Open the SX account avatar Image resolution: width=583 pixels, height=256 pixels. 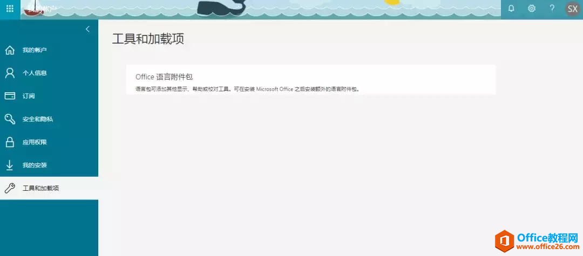[573, 9]
